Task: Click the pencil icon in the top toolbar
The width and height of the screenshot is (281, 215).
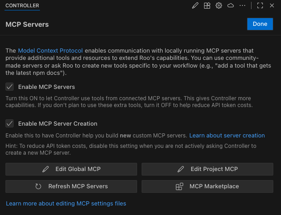Action: 195,5
